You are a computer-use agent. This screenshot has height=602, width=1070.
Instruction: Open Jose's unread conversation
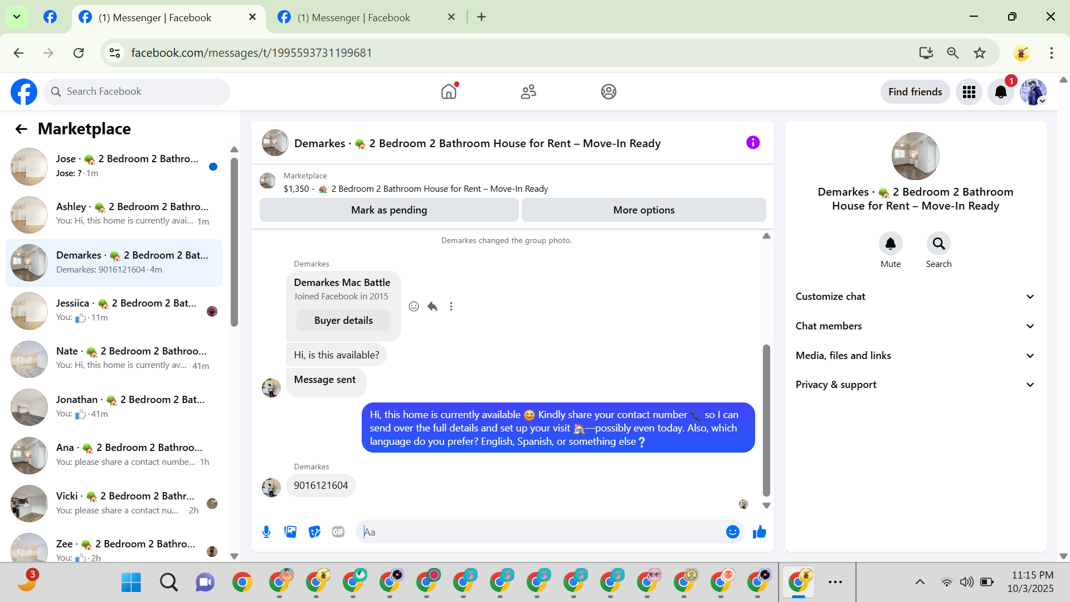pos(114,167)
